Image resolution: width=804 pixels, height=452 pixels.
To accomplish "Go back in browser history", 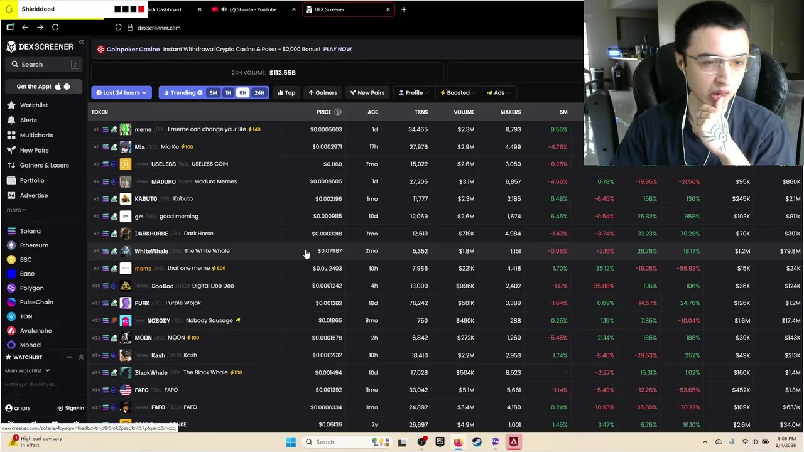I will (25, 27).
